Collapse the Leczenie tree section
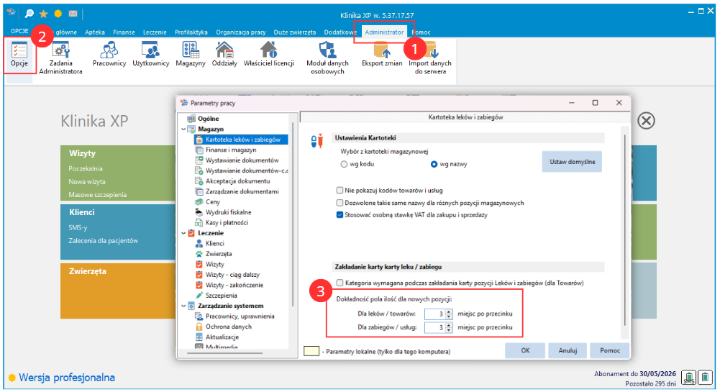This screenshot has width=720, height=392. point(183,233)
